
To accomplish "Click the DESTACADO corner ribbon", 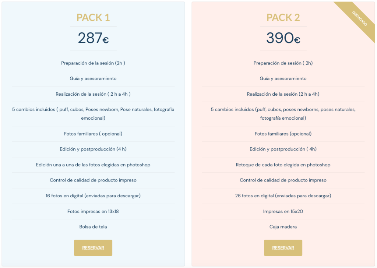I will 359,18.
